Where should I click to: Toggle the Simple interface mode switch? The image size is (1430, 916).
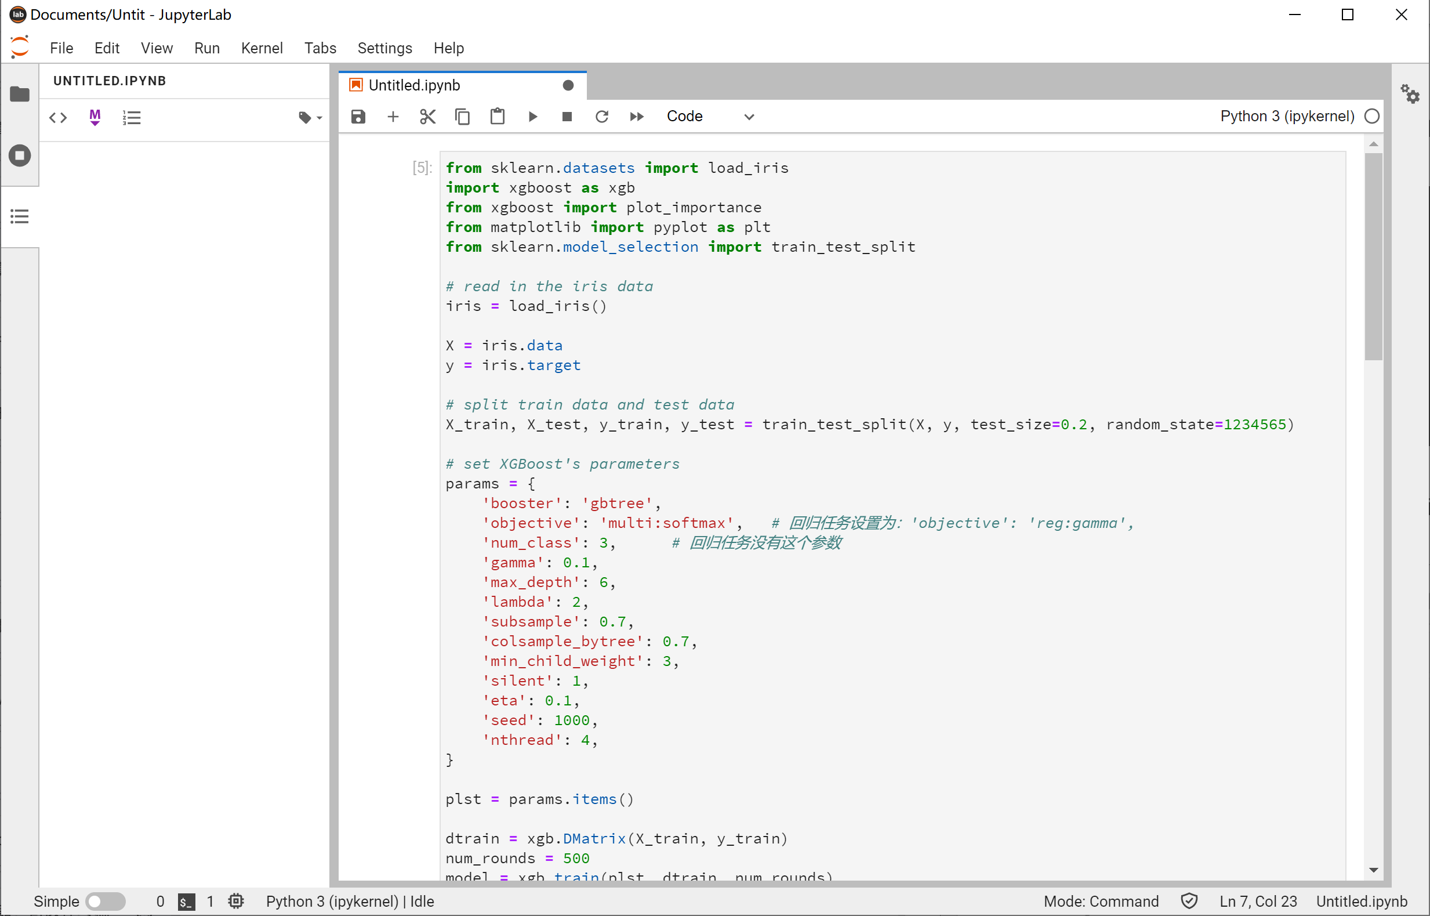[104, 901]
